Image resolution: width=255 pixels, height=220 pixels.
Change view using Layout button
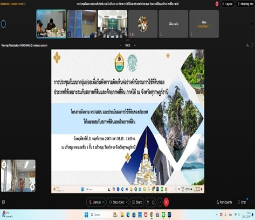pos(228,4)
